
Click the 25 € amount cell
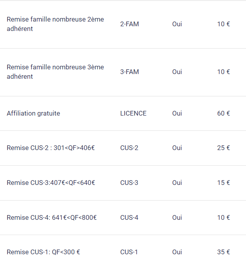click(x=223, y=148)
